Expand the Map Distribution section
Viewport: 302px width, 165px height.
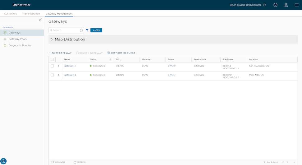tap(52, 40)
